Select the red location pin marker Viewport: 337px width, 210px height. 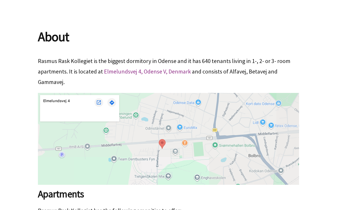(162, 144)
